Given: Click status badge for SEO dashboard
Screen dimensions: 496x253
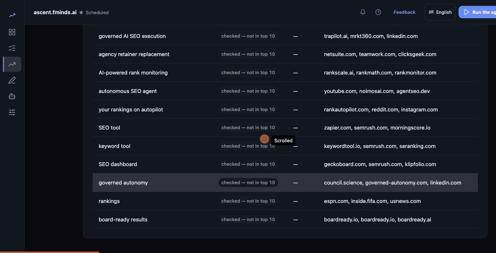Looking at the screenshot, I should pyautogui.click(x=248, y=164).
